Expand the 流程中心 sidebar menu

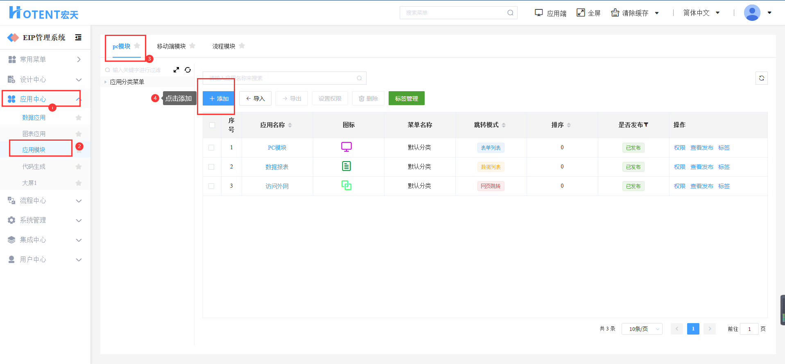click(x=45, y=200)
